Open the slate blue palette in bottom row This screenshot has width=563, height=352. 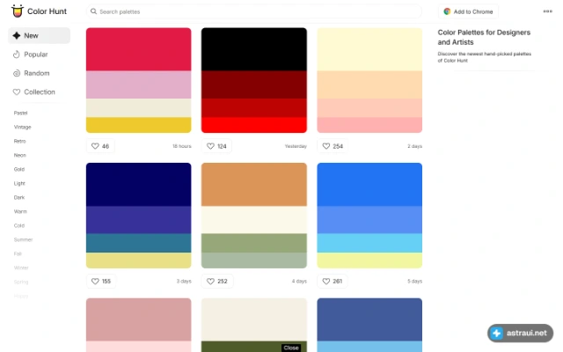point(369,325)
